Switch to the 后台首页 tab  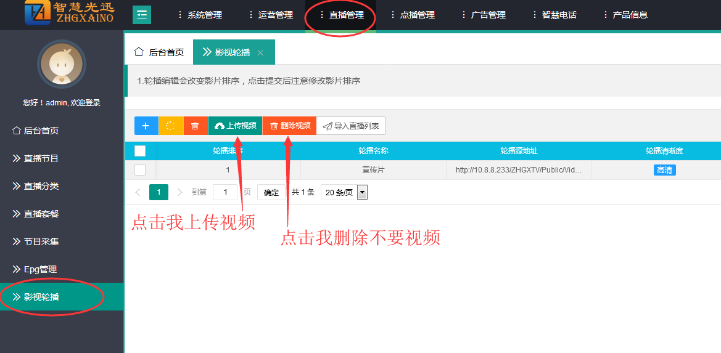coord(159,52)
